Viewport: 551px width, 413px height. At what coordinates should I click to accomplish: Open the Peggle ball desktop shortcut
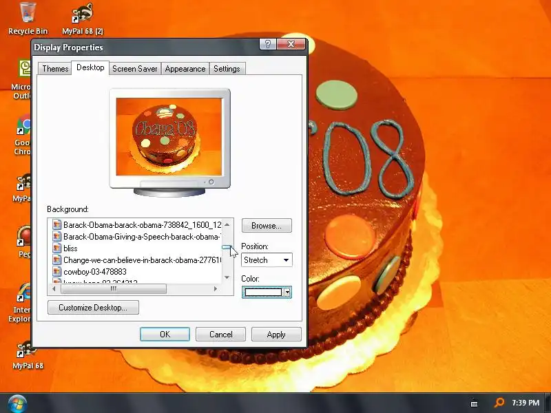click(24, 241)
